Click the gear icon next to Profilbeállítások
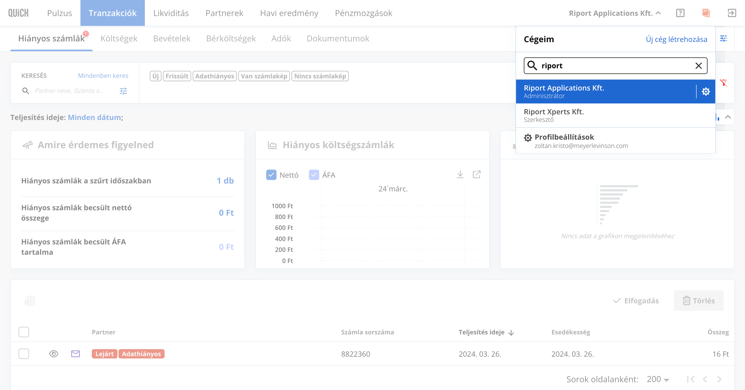This screenshot has width=745, height=390. [x=528, y=138]
